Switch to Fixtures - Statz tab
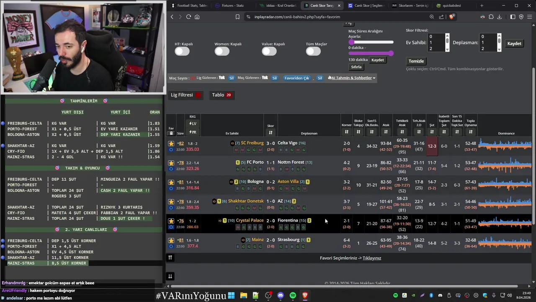The width and height of the screenshot is (536, 302). pos(232,5)
